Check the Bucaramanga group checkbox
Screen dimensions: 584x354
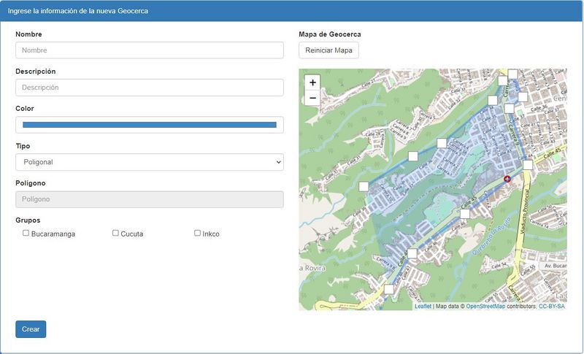coord(26,234)
